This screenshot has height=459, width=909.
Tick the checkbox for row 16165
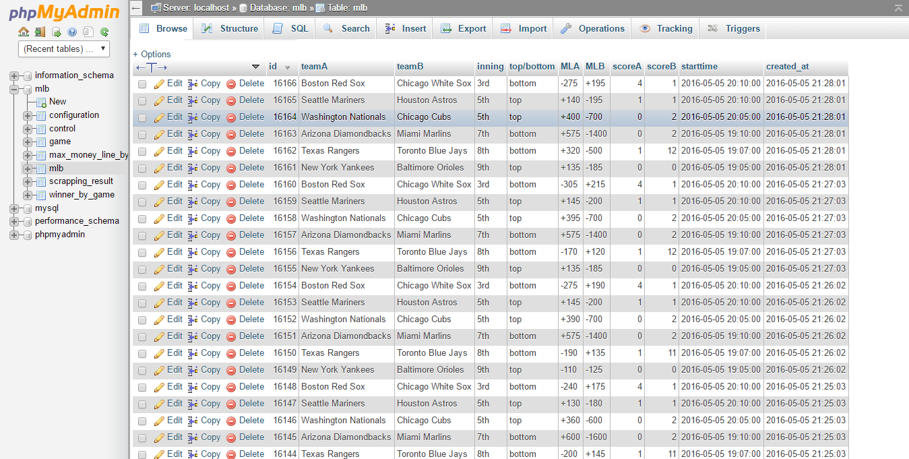coord(142,100)
